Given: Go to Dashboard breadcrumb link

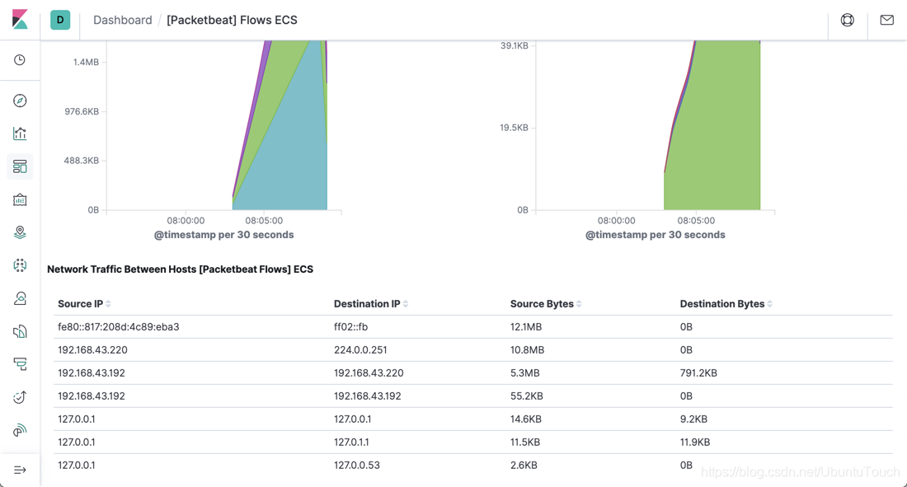Looking at the screenshot, I should [123, 20].
